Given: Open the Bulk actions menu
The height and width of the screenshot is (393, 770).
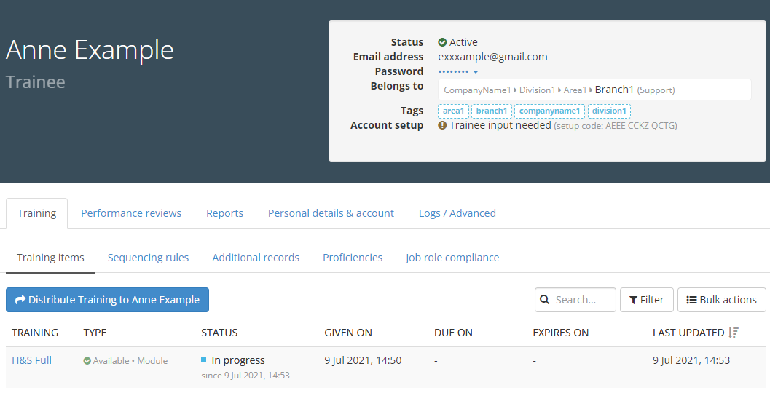Looking at the screenshot, I should 721,300.
